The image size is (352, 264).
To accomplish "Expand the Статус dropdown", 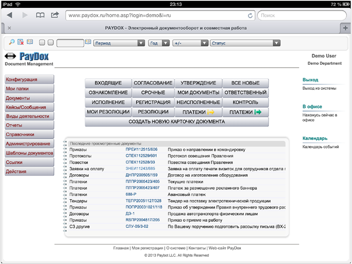I will point(245,43).
